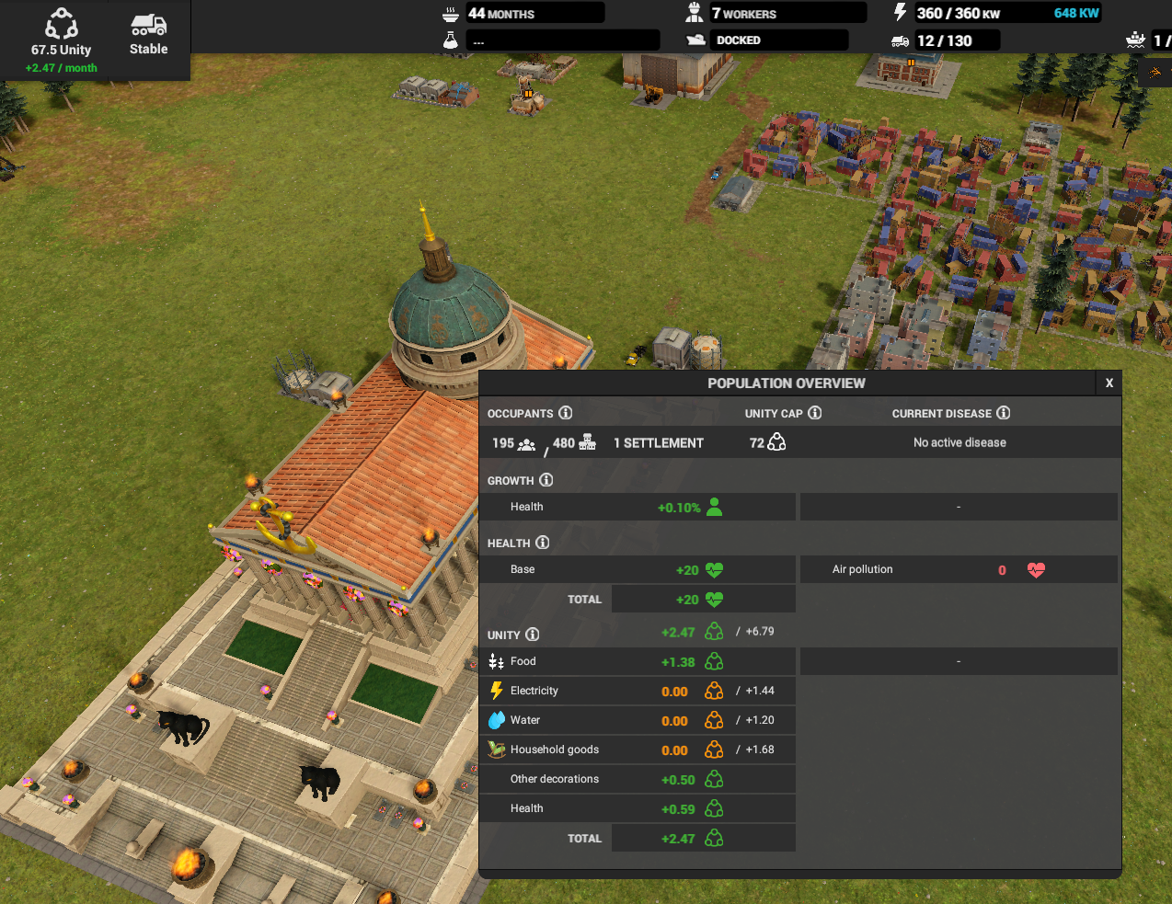This screenshot has width=1172, height=904.
Task: Click the 360 / 360 KW power readout
Action: (x=958, y=13)
